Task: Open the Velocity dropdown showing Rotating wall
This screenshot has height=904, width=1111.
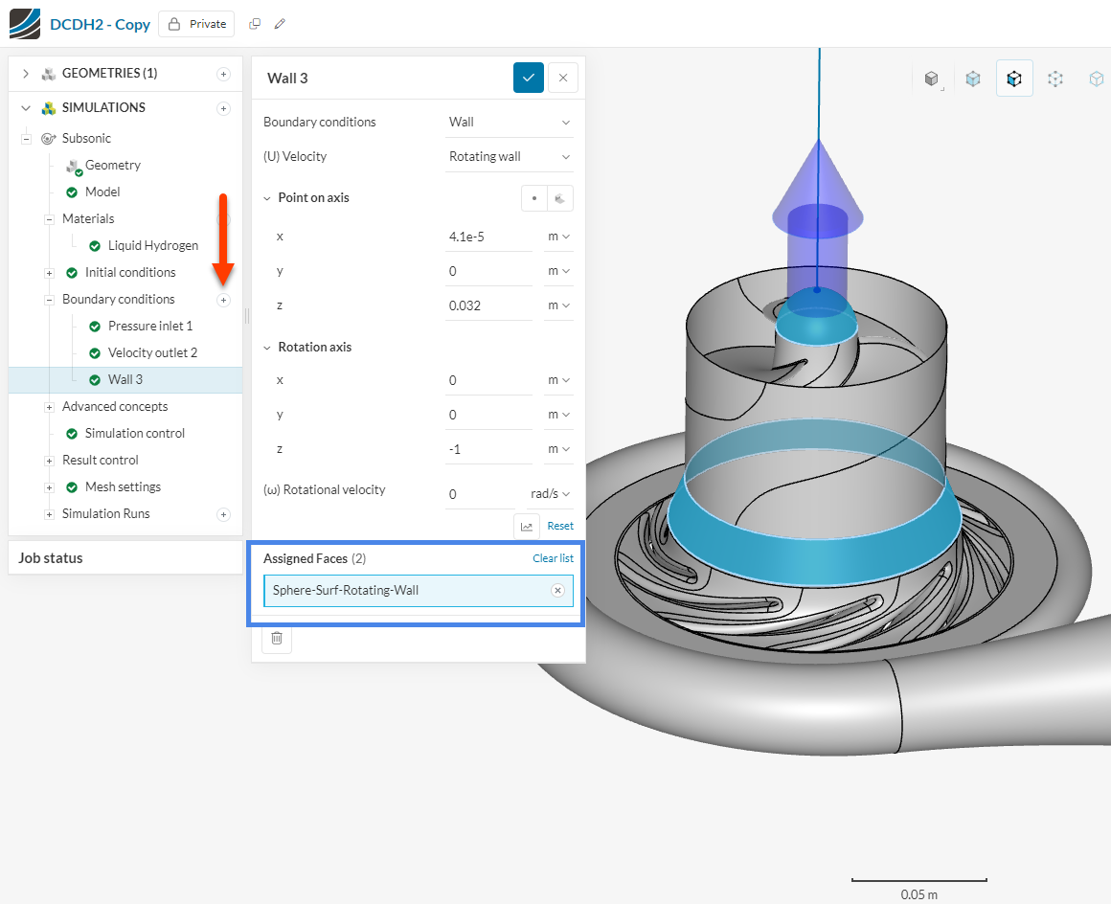Action: (509, 156)
